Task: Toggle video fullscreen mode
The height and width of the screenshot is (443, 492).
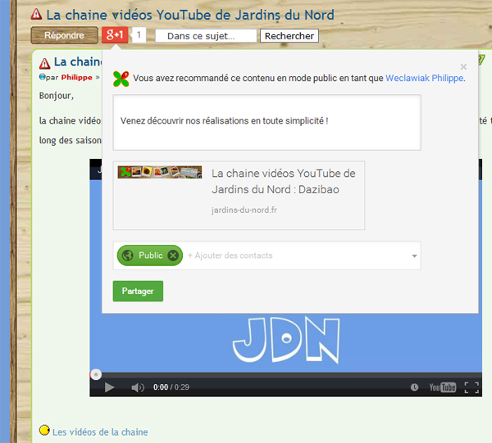Action: pos(471,387)
